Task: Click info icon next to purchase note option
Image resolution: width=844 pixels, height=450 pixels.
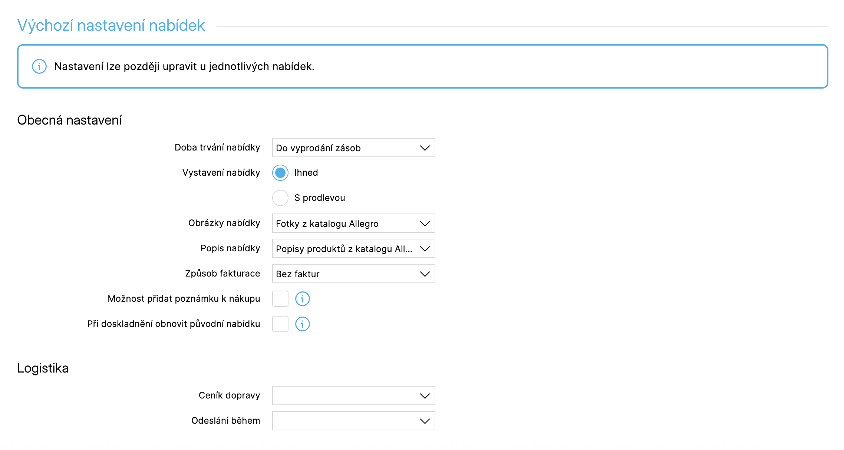Action: pos(302,299)
